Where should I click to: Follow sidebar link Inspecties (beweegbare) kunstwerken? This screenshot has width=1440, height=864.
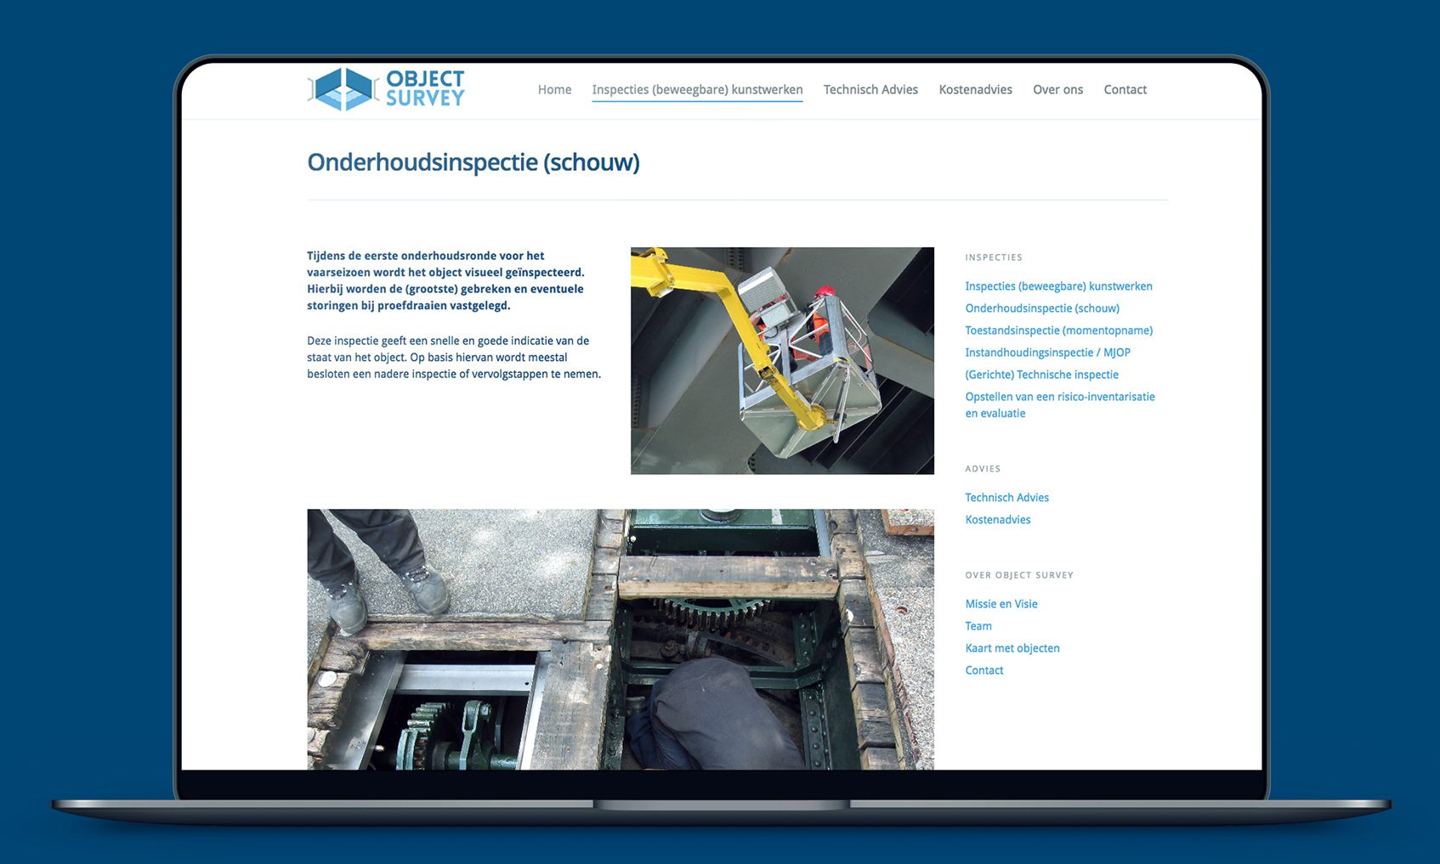point(1058,286)
